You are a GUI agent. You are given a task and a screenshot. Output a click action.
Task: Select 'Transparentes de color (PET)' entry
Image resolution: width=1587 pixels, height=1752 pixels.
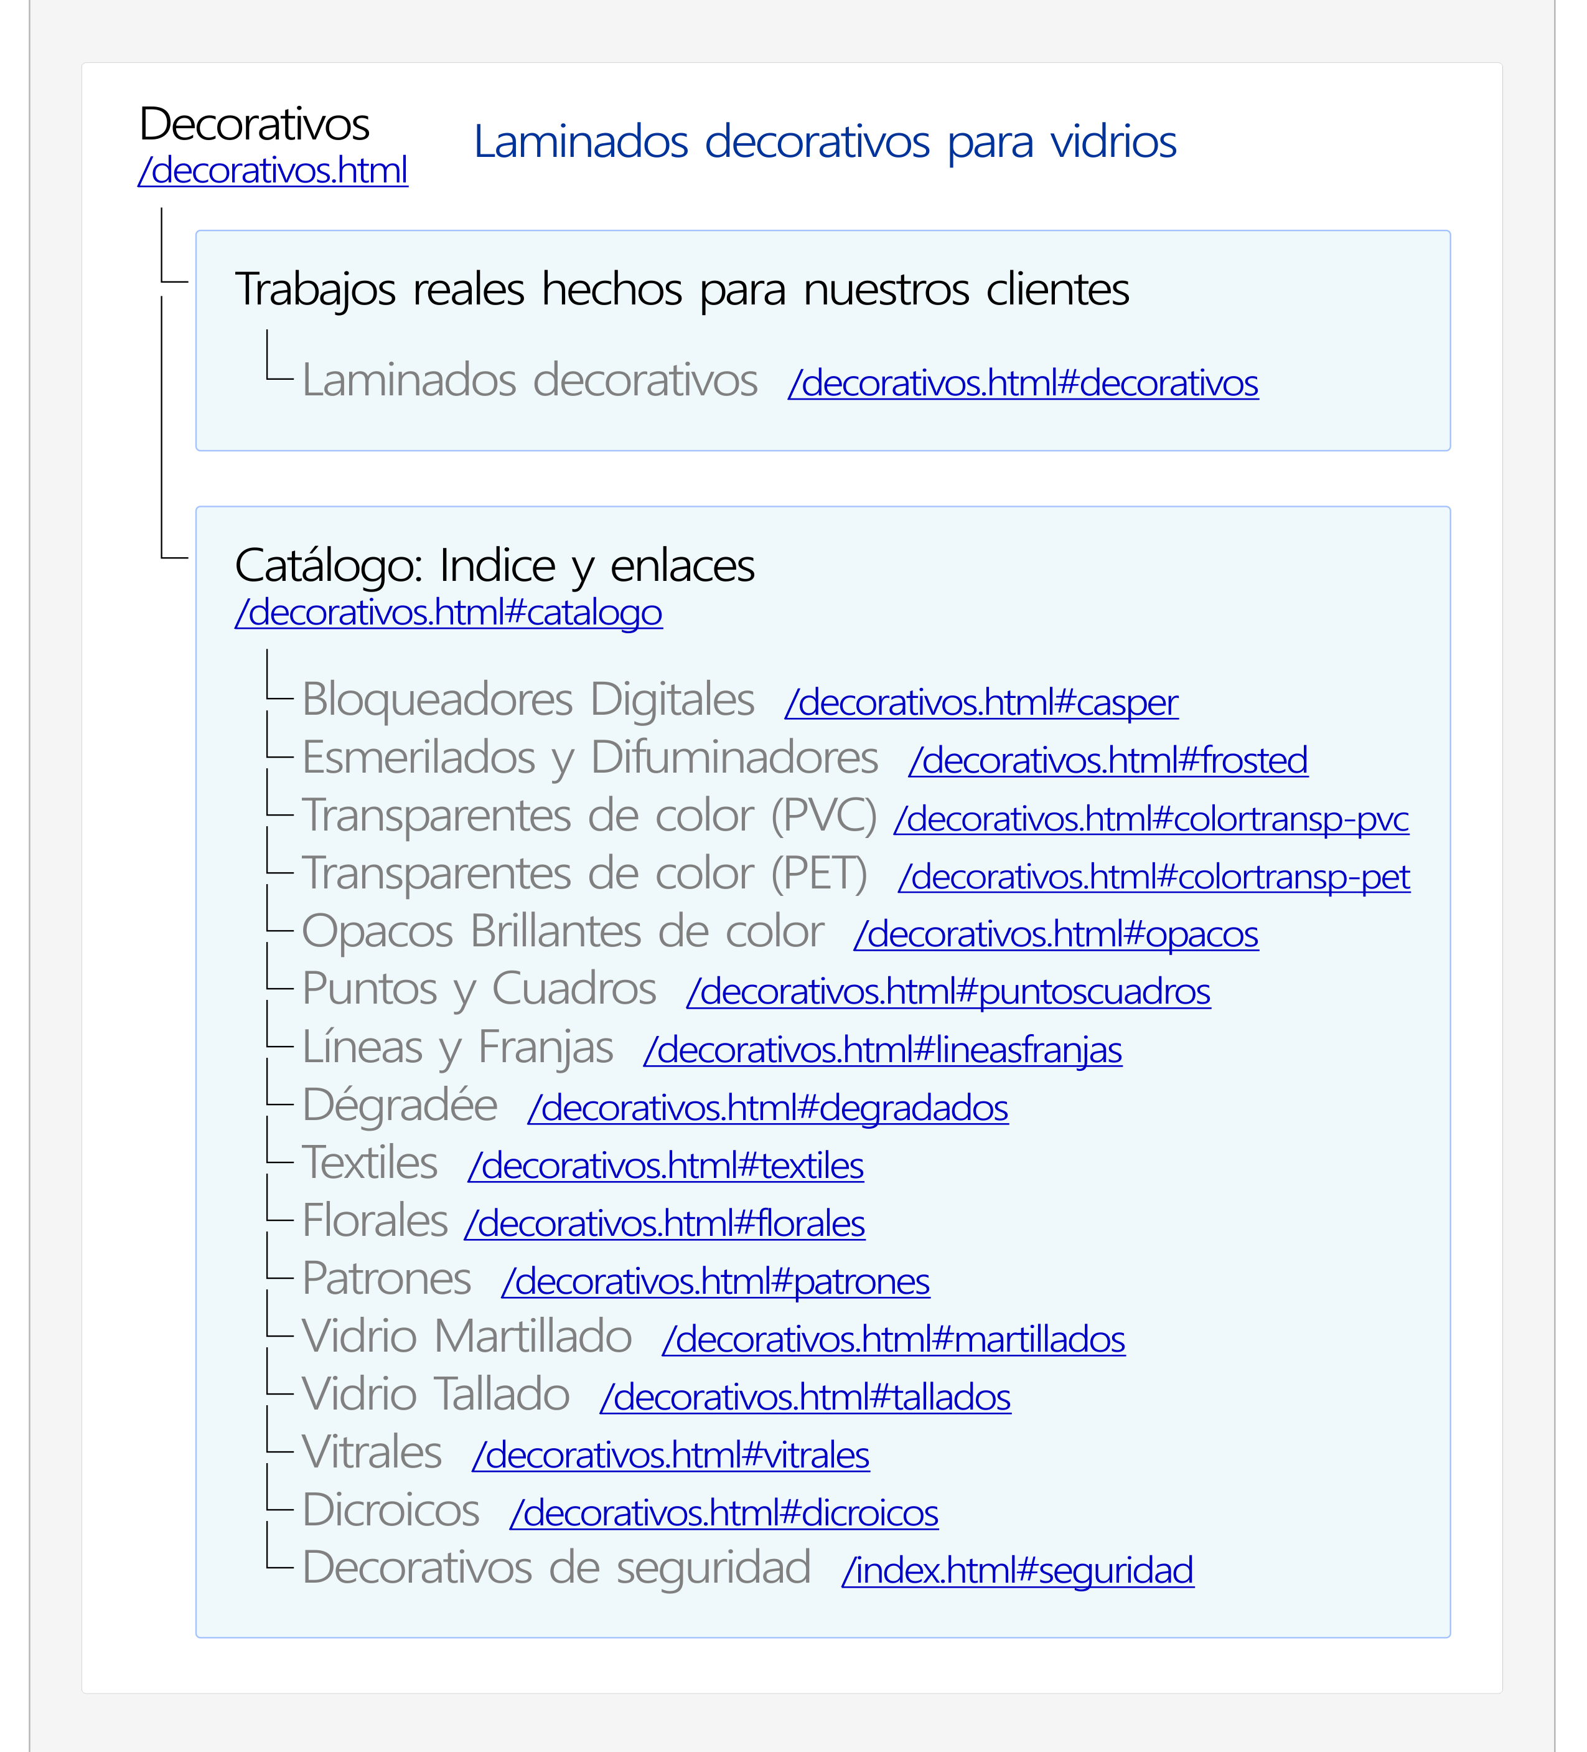[584, 874]
